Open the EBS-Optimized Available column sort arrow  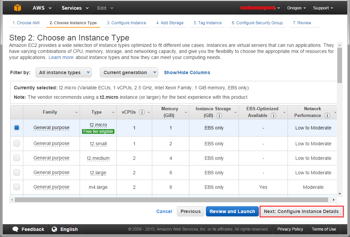284,113
